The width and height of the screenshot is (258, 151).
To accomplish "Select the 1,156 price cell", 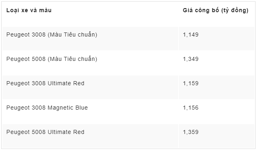I will pyautogui.click(x=217, y=112).
